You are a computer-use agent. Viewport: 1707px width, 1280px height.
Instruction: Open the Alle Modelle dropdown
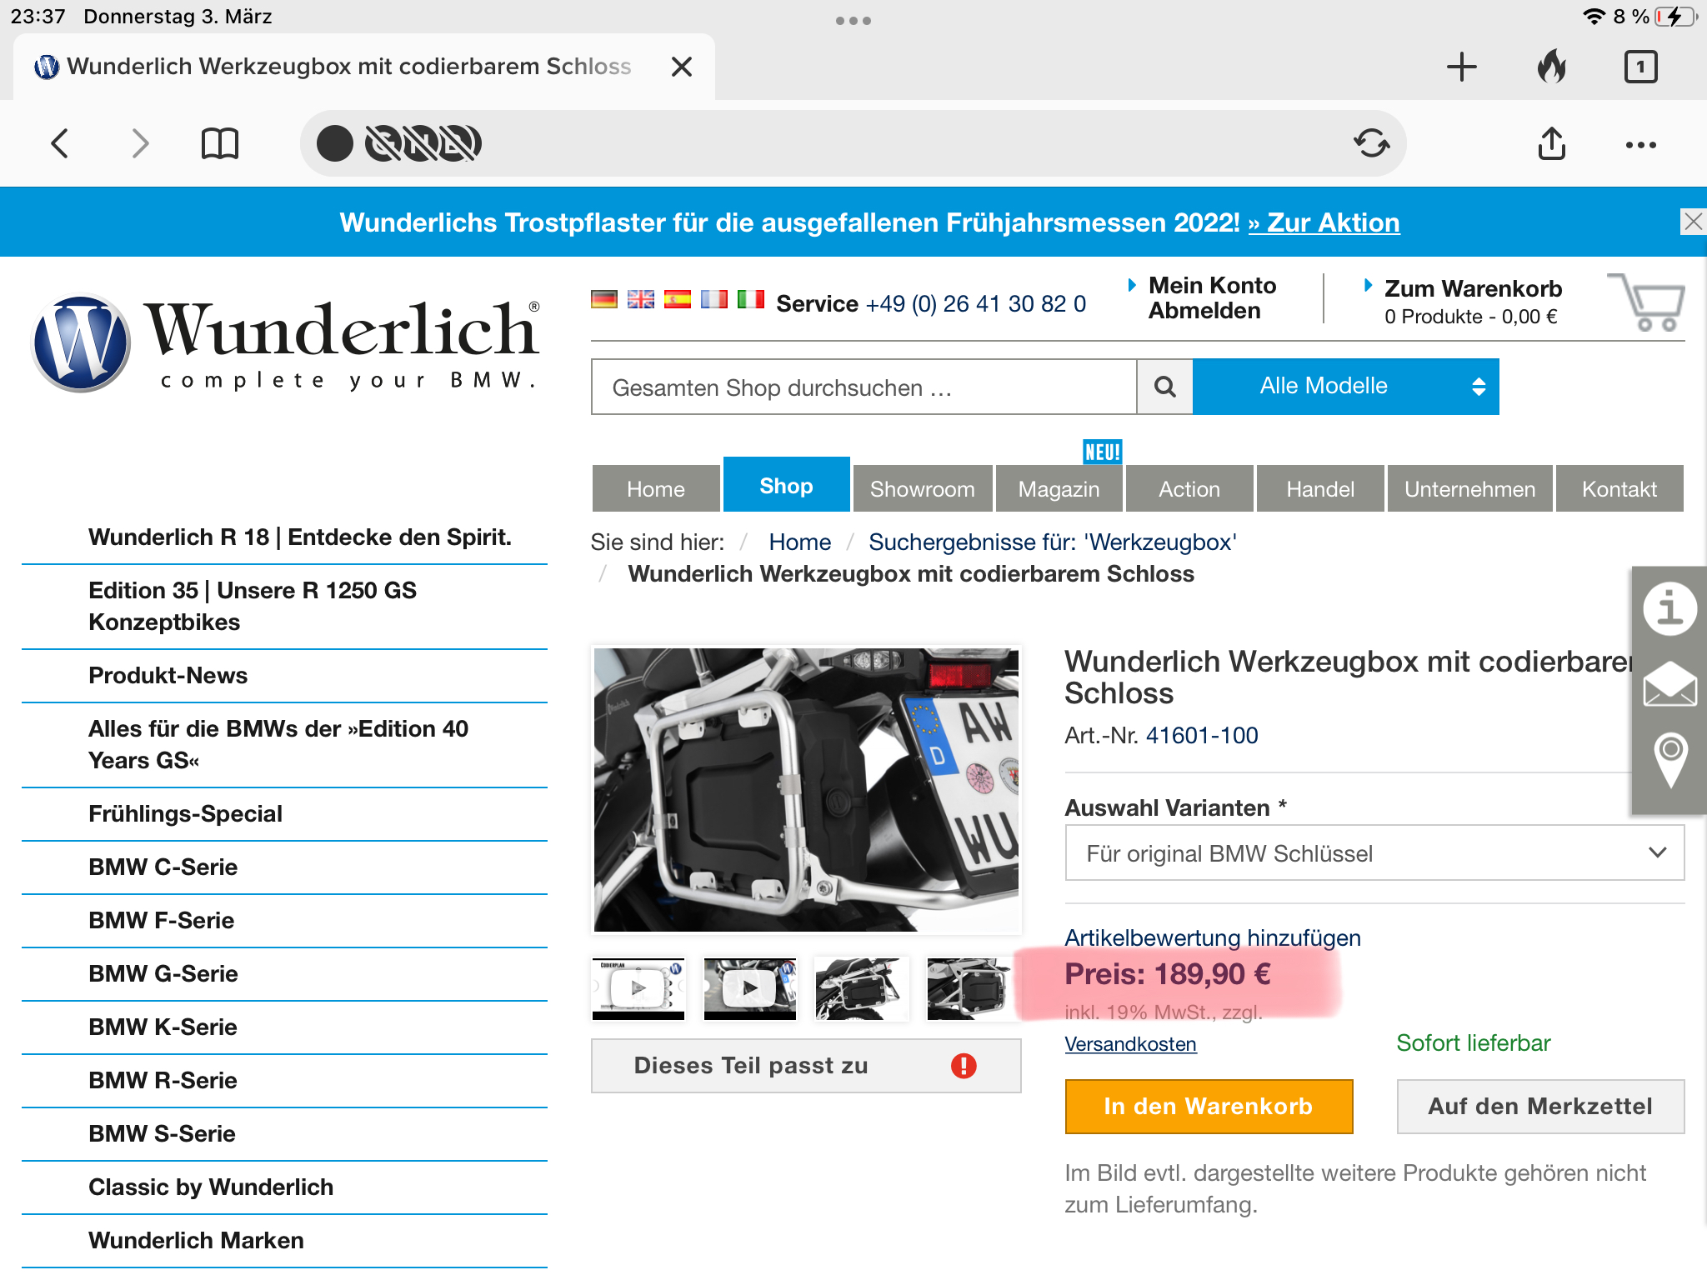[x=1346, y=387]
